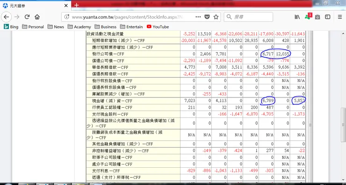Click the value -6,870 in cash dividend row

click(252, 114)
